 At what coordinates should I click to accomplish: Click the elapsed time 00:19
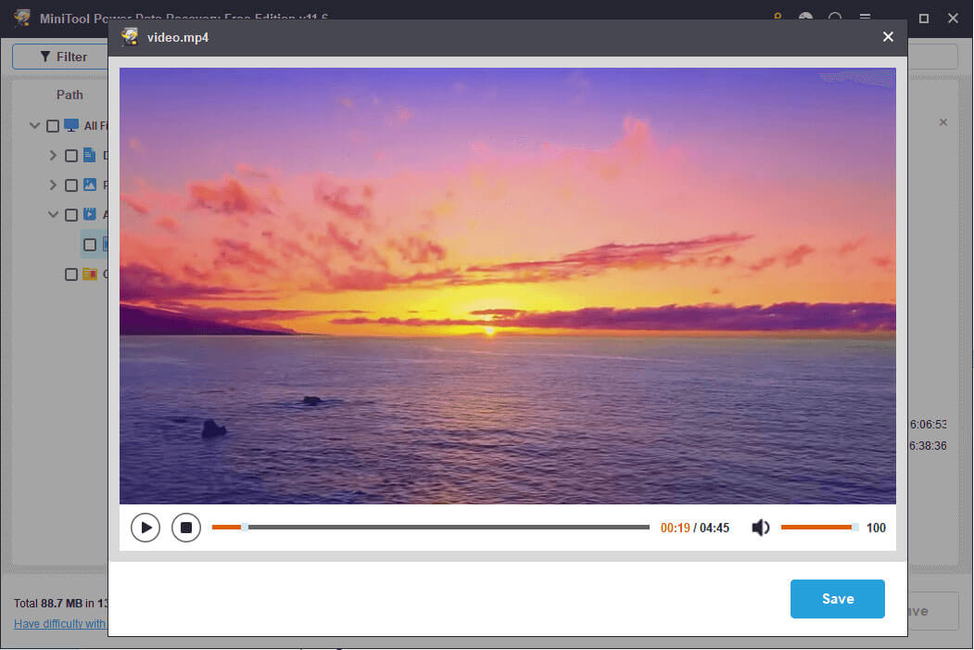676,528
